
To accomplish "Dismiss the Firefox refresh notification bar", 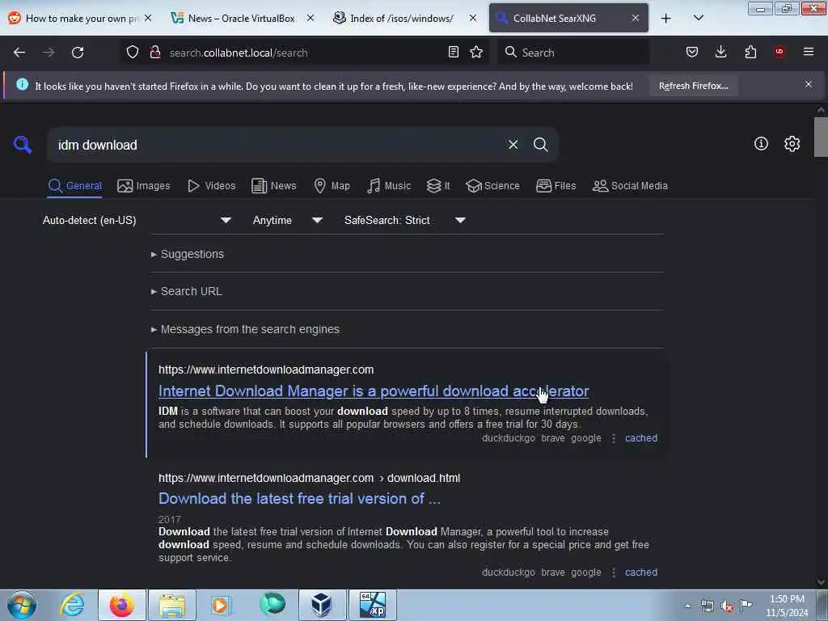I will click(x=809, y=84).
